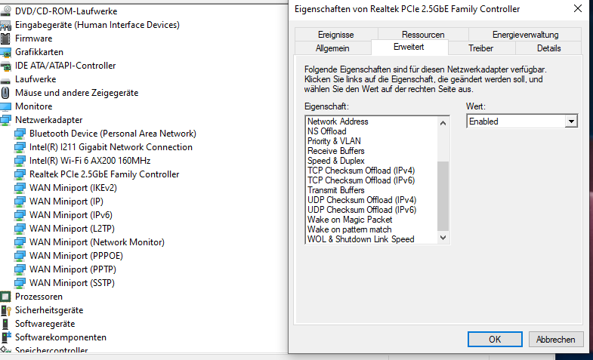Viewport: 593px width, 360px height.
Task: Select the Transmit Buffers property
Action: pos(336,190)
